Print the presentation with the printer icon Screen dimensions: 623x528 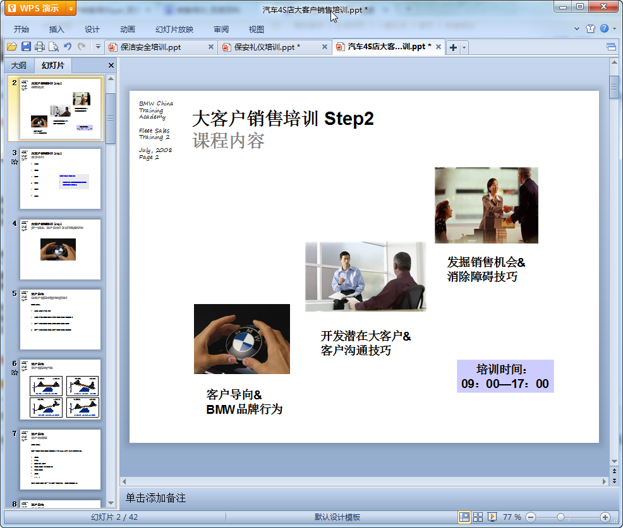[x=40, y=47]
